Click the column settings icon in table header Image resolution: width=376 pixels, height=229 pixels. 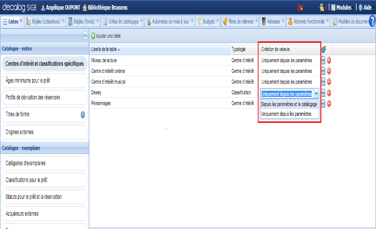point(323,49)
